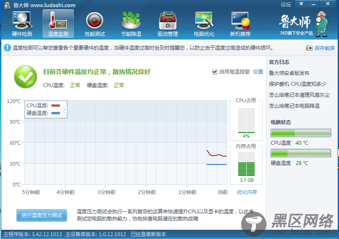Click the 120℃ axis label
Image resolution: width=339 pixels, height=239 pixels.
pos(13,101)
